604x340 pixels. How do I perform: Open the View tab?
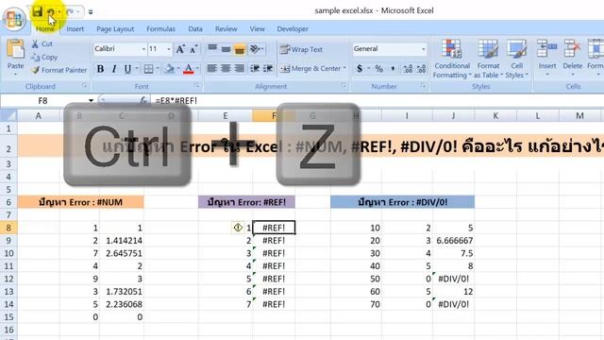(x=257, y=29)
